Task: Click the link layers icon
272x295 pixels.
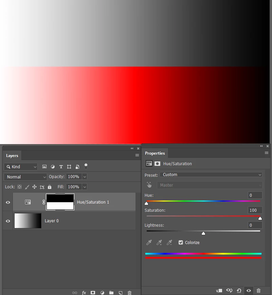Action: pos(75,293)
